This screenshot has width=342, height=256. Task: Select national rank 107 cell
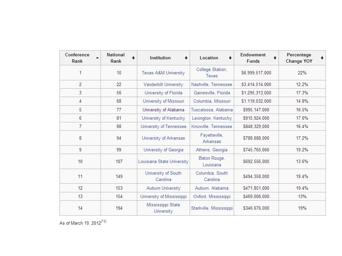(119, 162)
